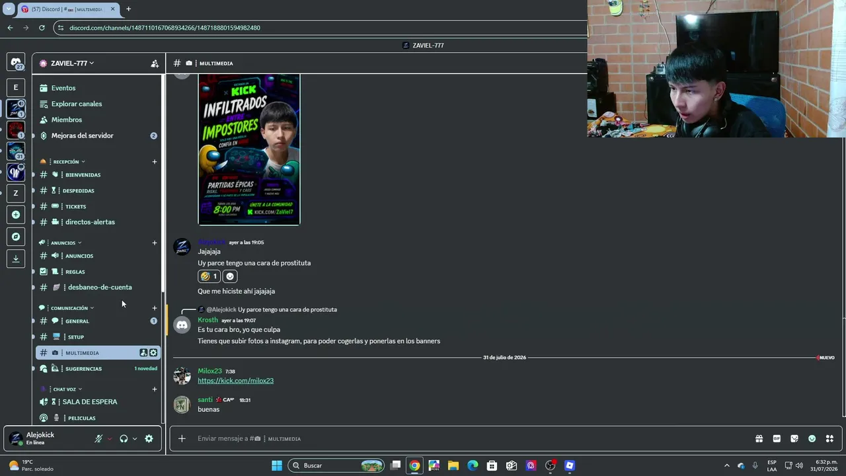Switch to the Despedidas channel
Screen dimensions: 846x476
click(x=98, y=191)
